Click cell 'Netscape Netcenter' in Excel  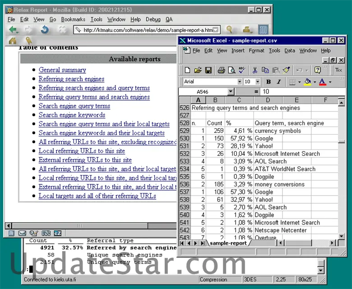pos(280,230)
